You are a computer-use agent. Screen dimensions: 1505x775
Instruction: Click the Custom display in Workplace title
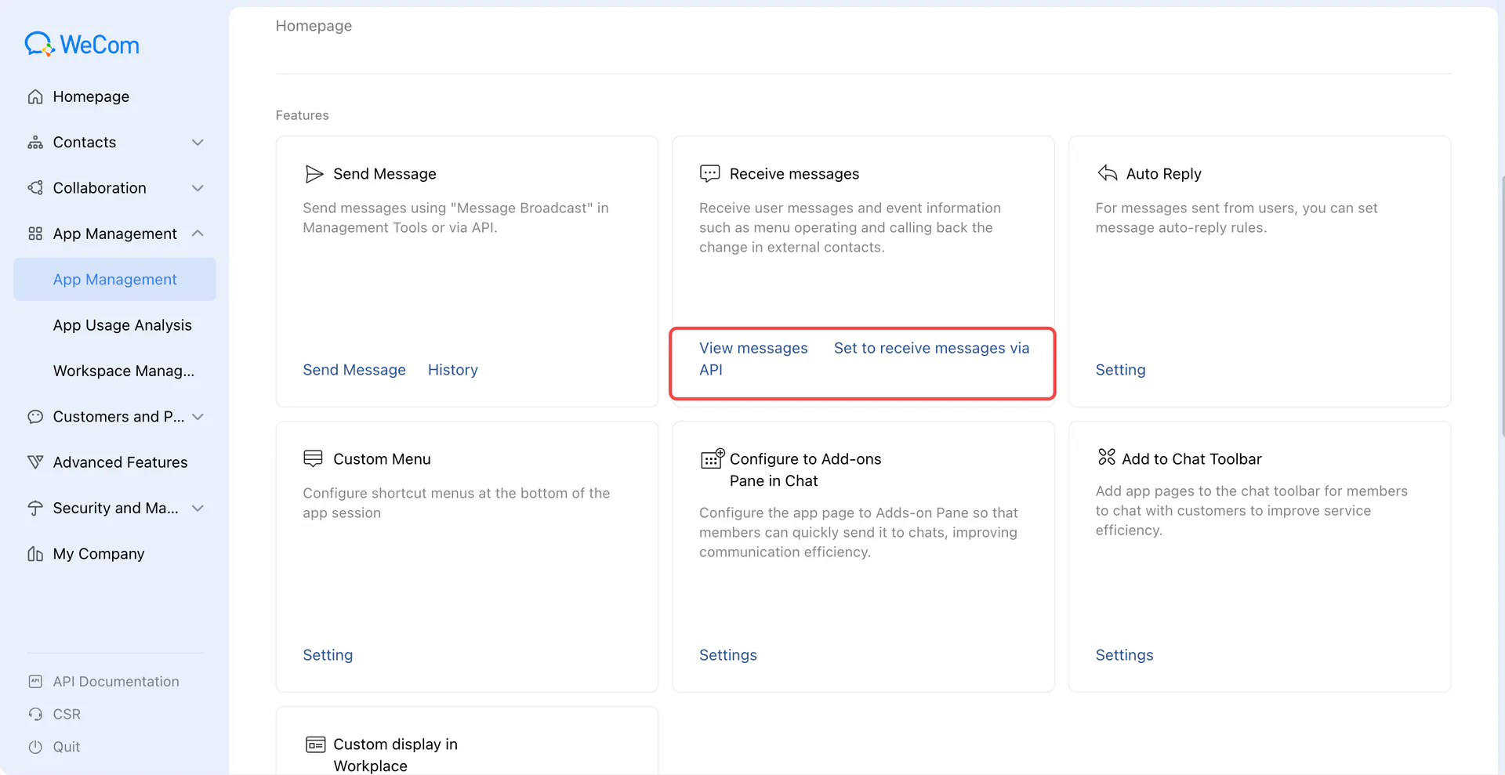pos(395,755)
